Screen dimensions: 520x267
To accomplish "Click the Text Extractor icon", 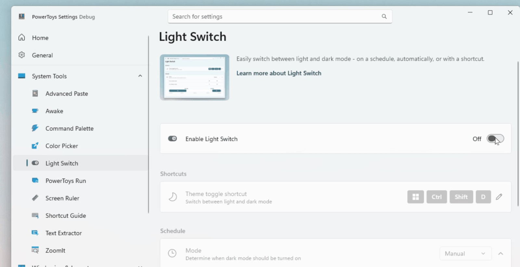I will pos(35,233).
